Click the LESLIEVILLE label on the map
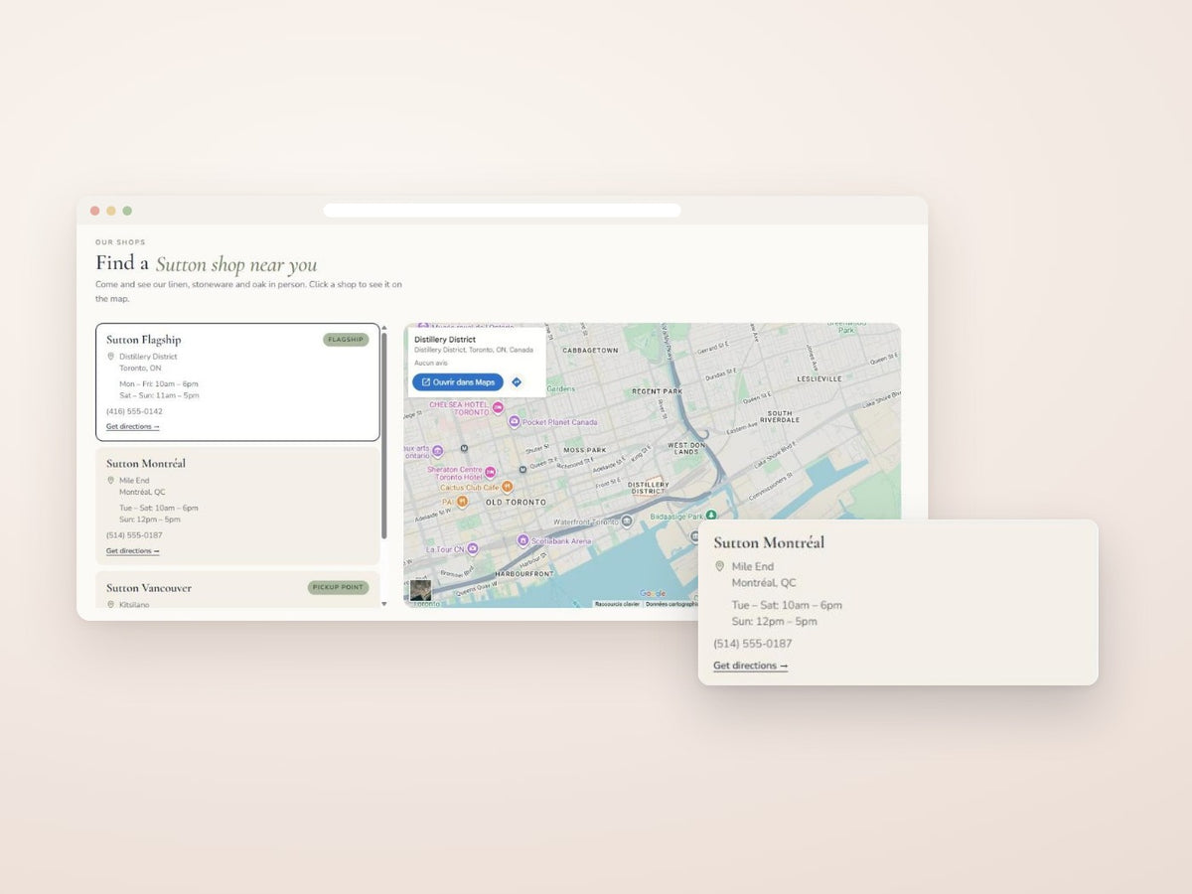 (819, 378)
